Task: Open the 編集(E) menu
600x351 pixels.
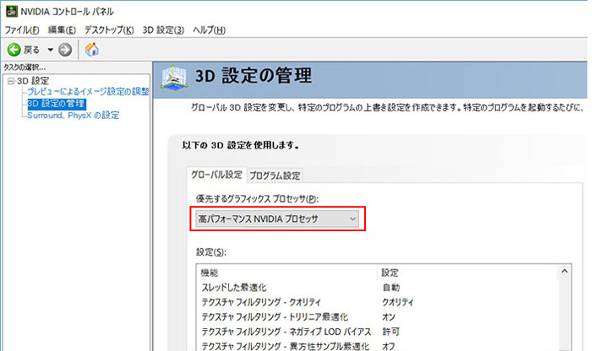Action: click(x=62, y=30)
